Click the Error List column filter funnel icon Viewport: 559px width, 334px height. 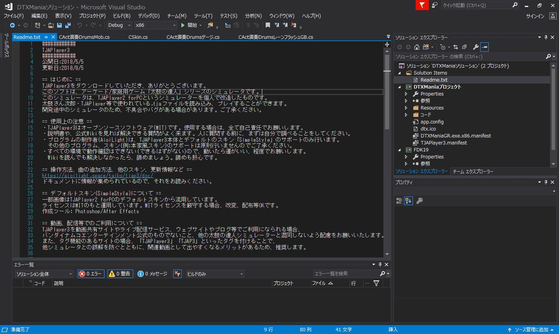(376, 283)
